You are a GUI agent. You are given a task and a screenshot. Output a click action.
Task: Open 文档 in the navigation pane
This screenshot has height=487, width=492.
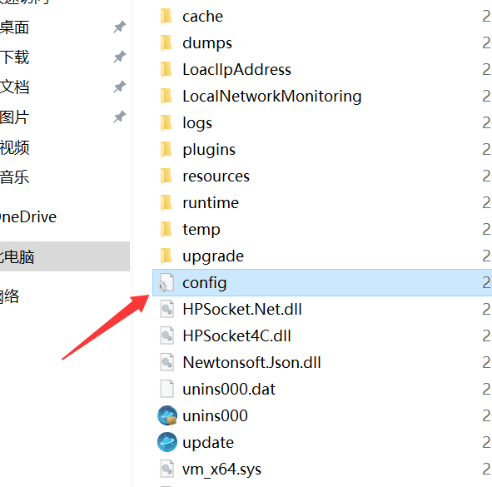(15, 87)
